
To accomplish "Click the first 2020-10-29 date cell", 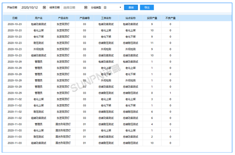I will point(15,62).
